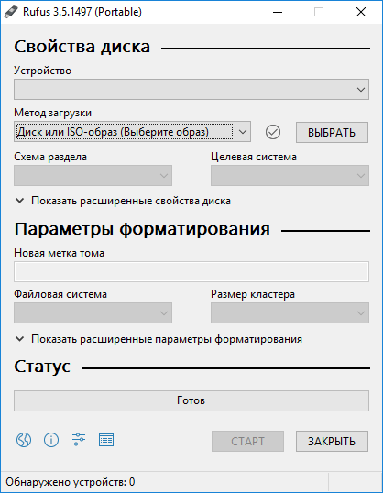Click the СТАРТ button
The height and width of the screenshot is (493, 383).
tap(247, 441)
